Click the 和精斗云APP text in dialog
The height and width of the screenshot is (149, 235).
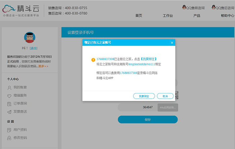tap(105, 78)
